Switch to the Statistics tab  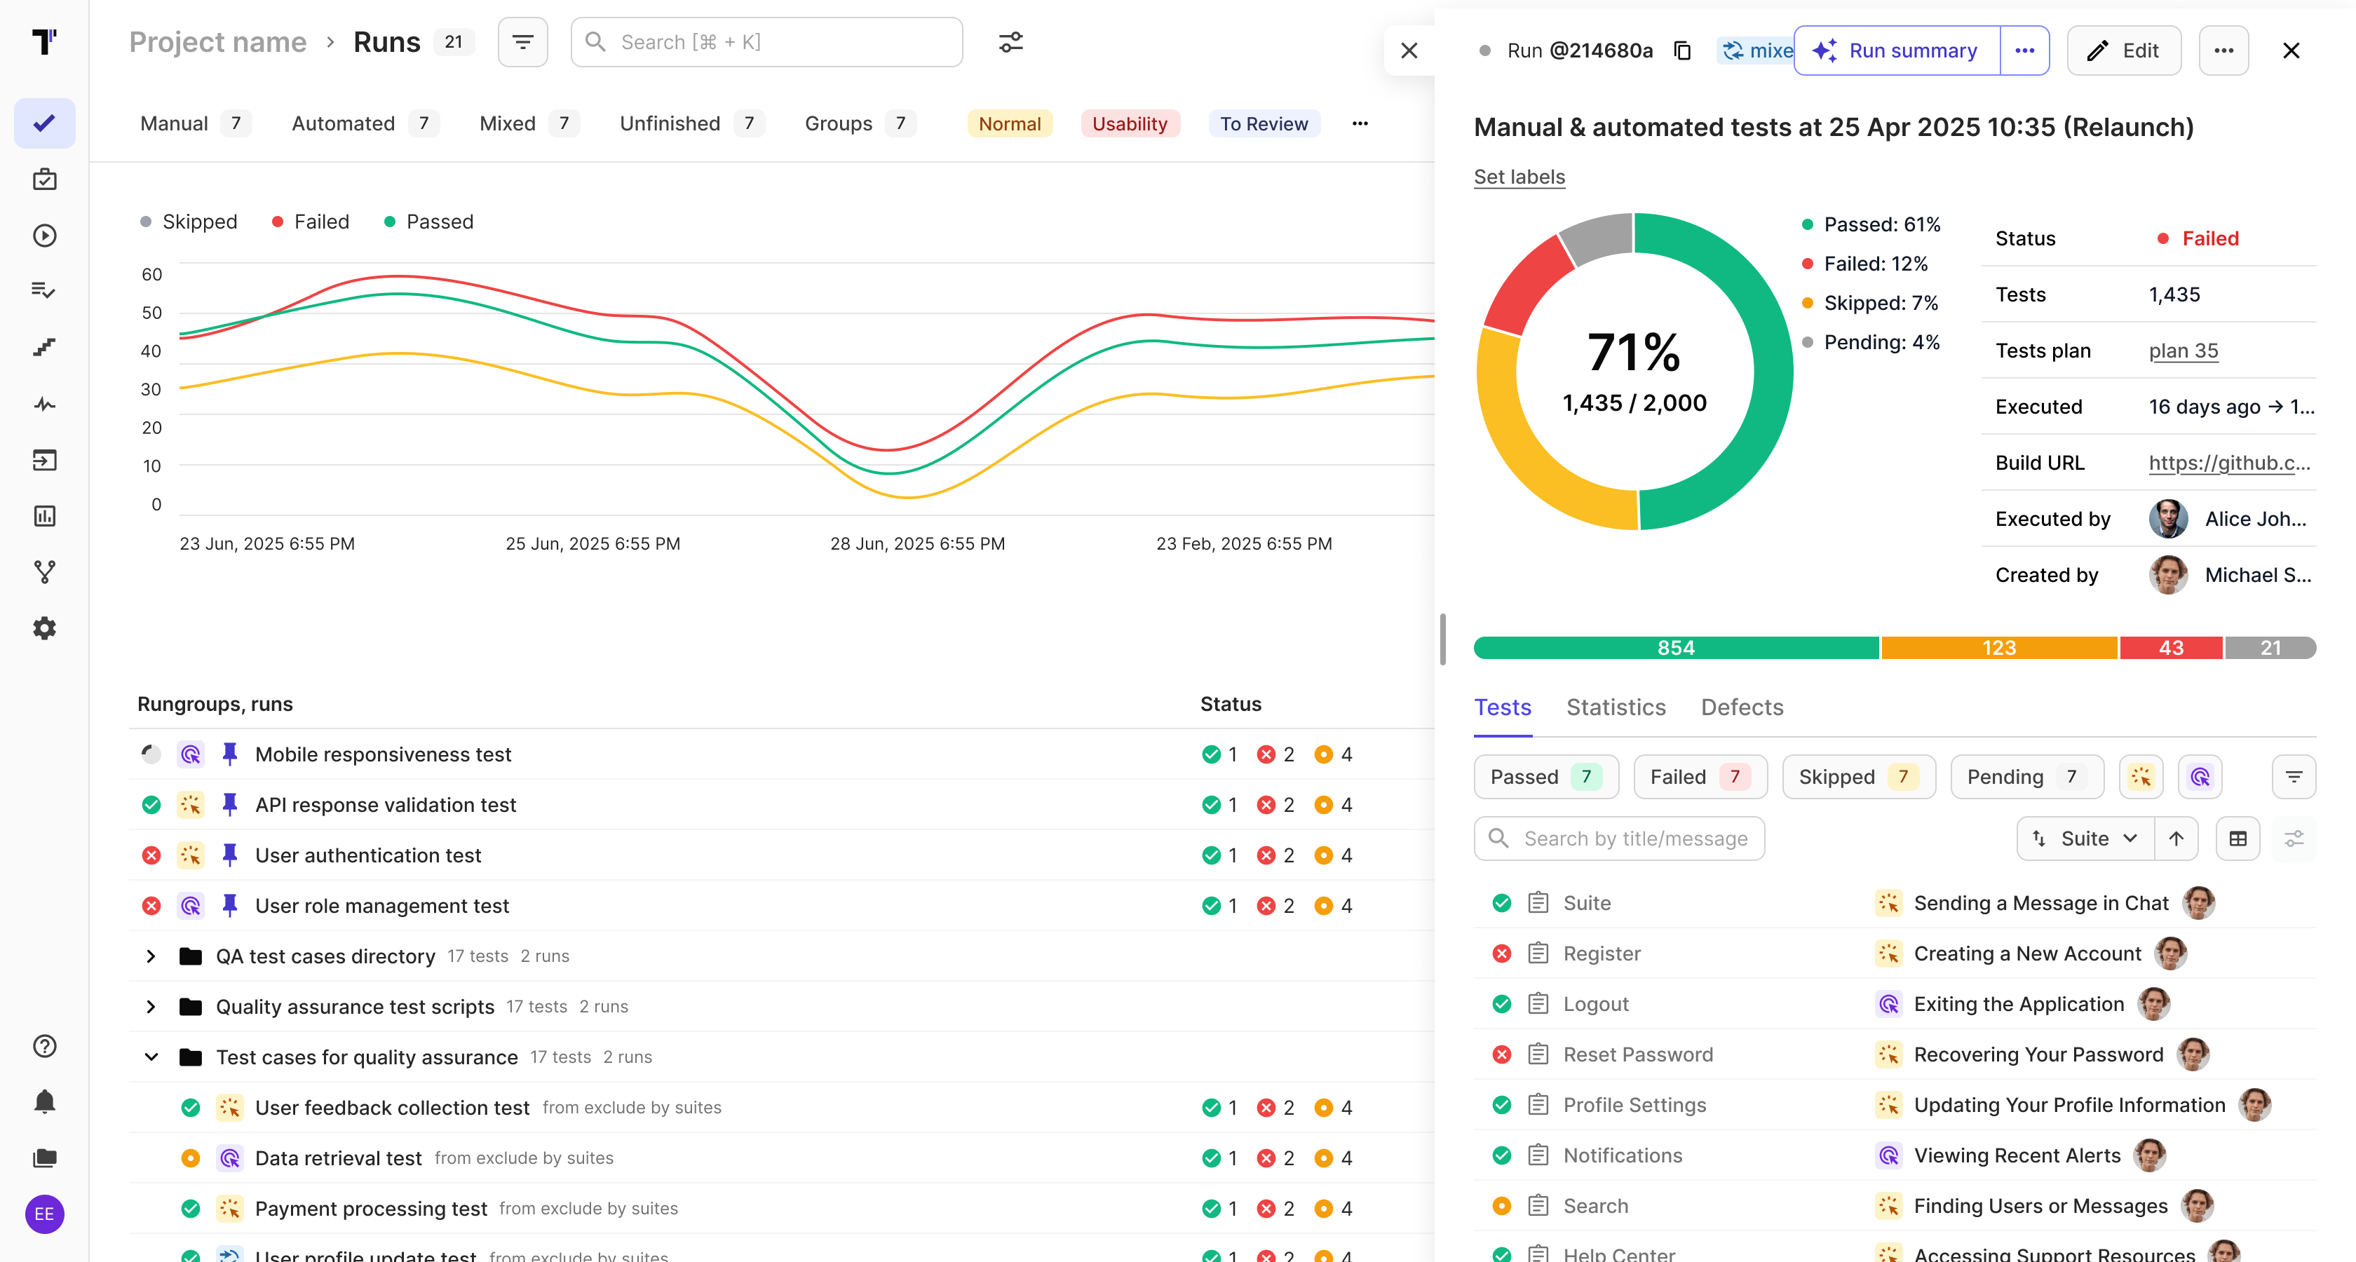(x=1615, y=707)
